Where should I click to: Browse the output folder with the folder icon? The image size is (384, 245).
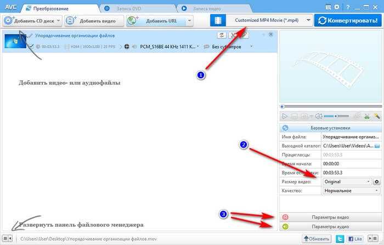tap(377, 146)
